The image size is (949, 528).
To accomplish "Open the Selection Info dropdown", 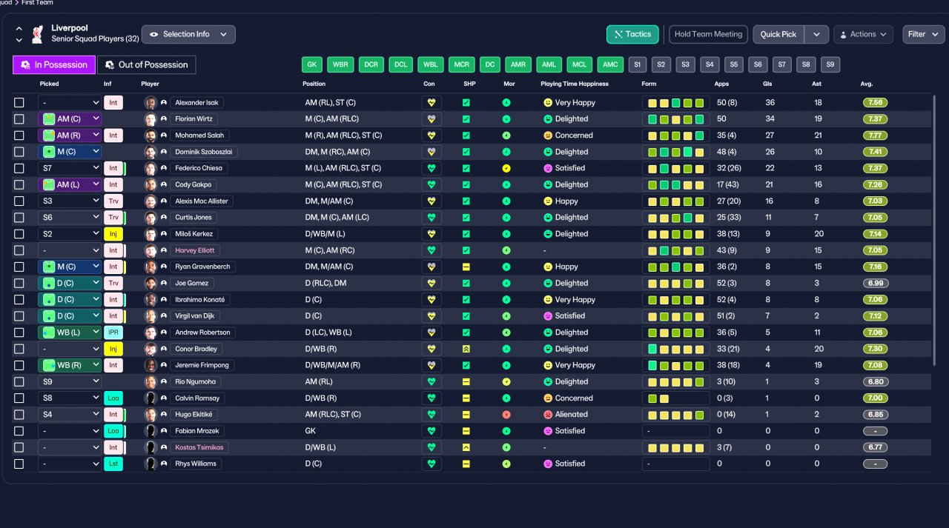I will pyautogui.click(x=188, y=34).
